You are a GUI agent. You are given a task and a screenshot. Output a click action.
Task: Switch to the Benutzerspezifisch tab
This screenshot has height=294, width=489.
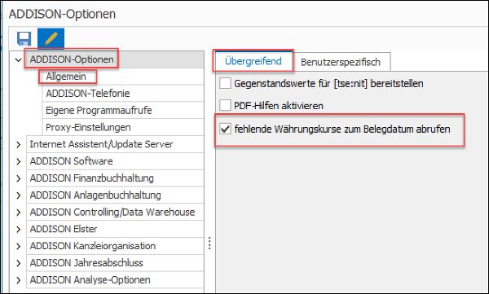click(341, 62)
